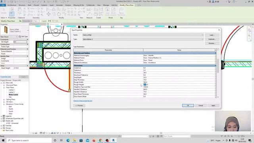Click the Windows Start button
The height and width of the screenshot is (143, 254).
(3, 140)
